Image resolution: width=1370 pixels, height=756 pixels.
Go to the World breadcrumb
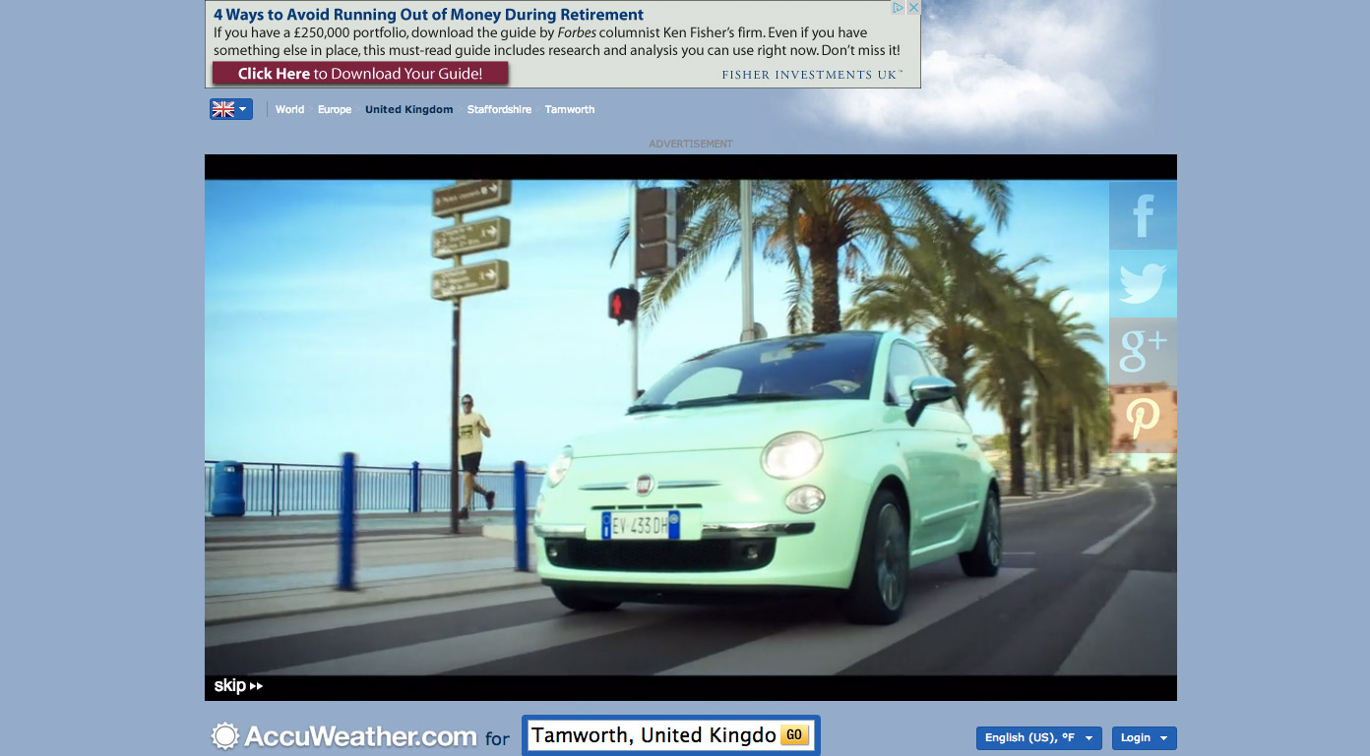point(289,109)
